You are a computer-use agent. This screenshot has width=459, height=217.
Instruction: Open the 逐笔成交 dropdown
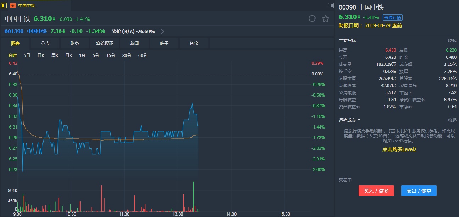(x=349, y=120)
